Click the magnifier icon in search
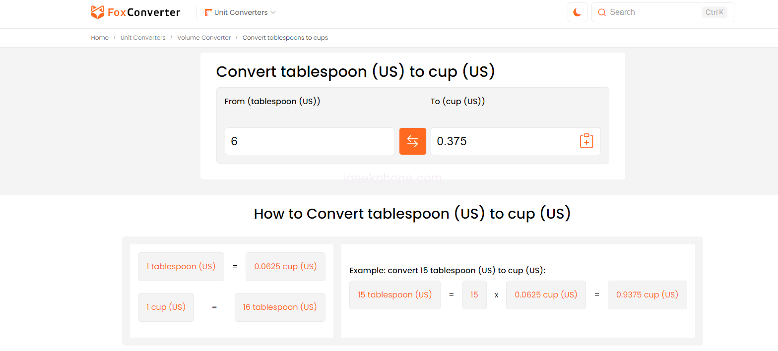 [602, 12]
